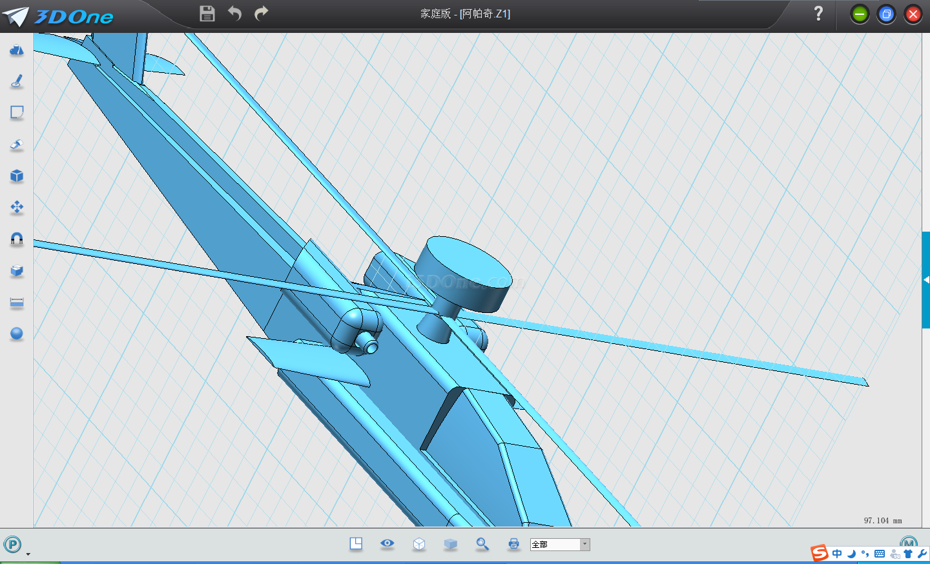Open the feature modeling cube tool

point(17,176)
